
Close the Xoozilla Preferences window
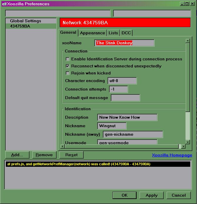pyautogui.click(x=192, y=4)
